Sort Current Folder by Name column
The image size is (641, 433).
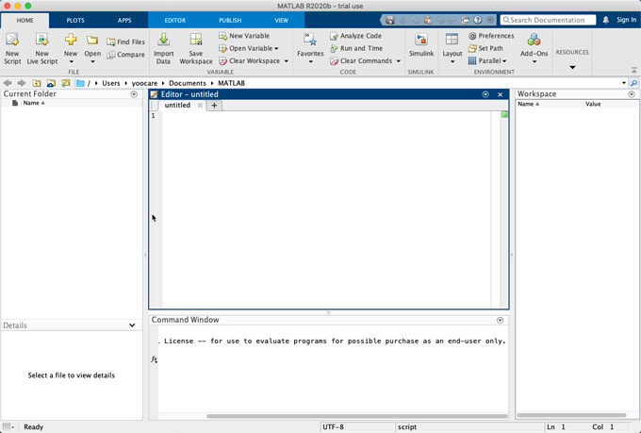click(34, 103)
